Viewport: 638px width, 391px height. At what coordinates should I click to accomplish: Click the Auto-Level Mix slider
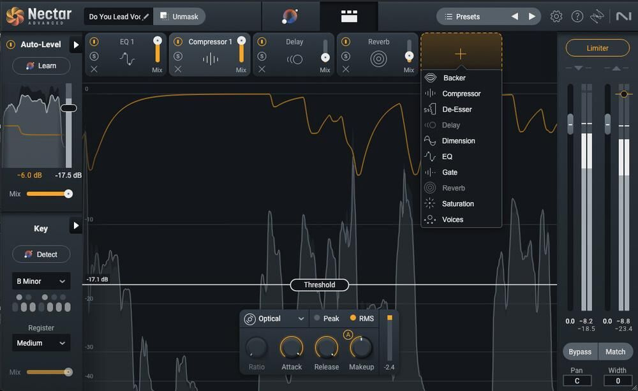point(49,193)
